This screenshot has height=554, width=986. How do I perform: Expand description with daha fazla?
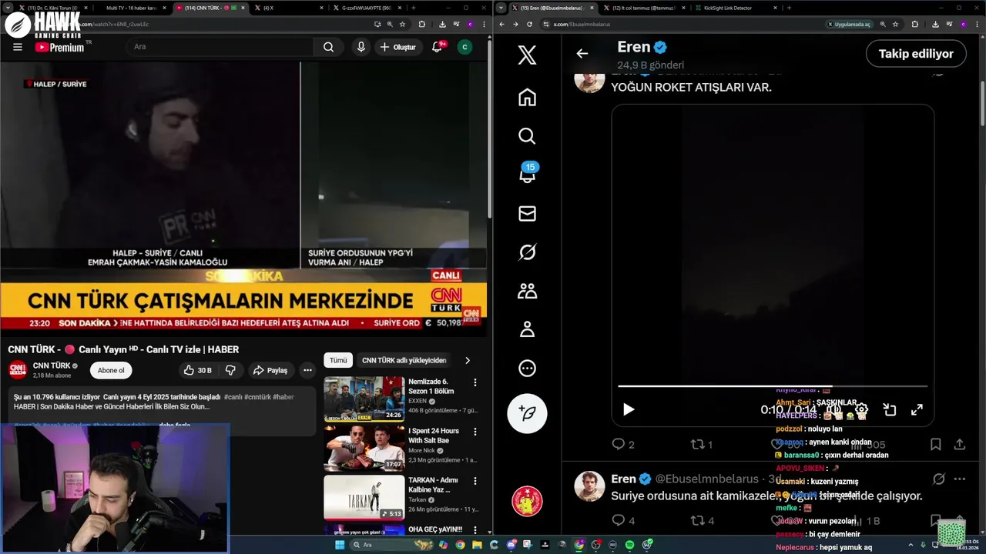174,425
